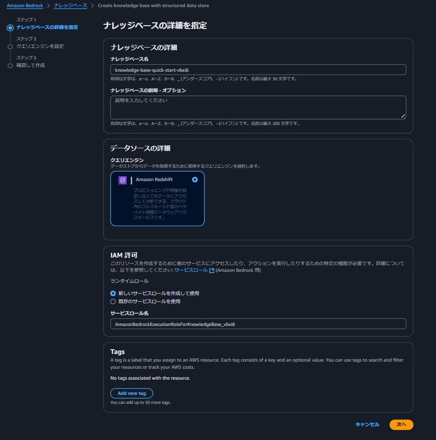This screenshot has width=436, height=440.
Task: Click the knowledge base description text area
Action: click(x=258, y=107)
